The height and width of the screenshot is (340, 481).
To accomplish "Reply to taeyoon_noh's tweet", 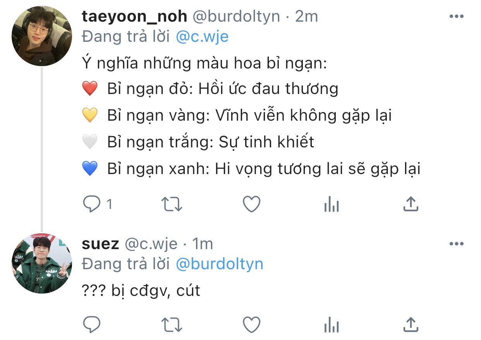I will point(92,204).
